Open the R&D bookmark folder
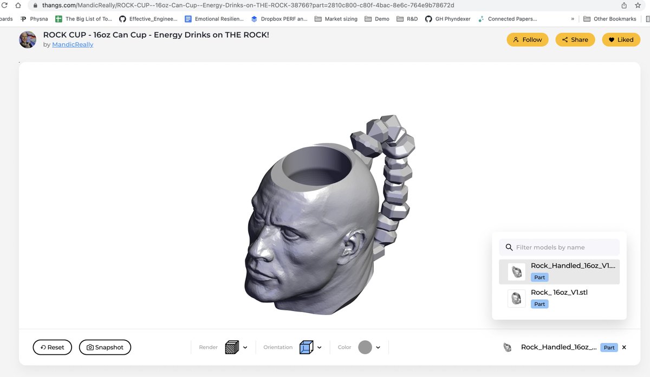The width and height of the screenshot is (650, 377). 407,19
